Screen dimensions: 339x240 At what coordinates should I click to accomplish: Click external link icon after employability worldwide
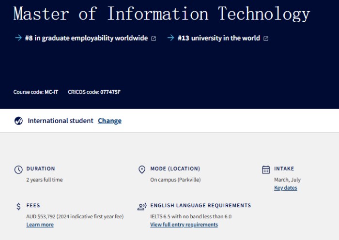154,38
